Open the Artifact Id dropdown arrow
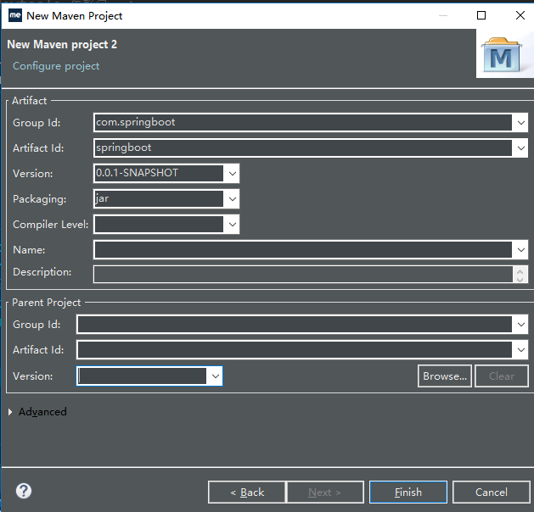This screenshot has width=534, height=512. click(520, 148)
